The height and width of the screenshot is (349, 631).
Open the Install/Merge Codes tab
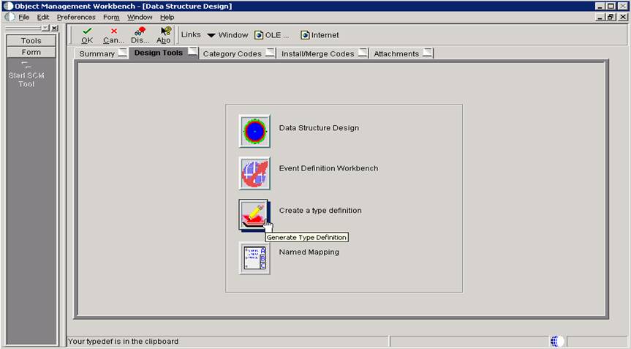(323, 53)
